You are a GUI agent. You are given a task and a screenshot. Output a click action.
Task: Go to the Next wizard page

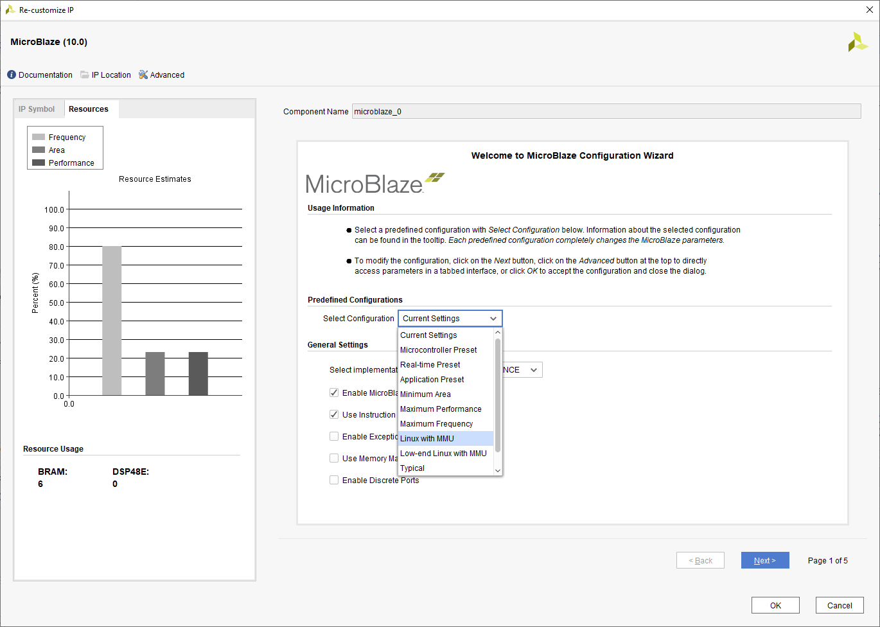coord(764,561)
